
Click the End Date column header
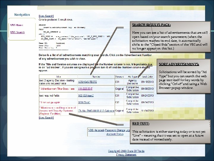[x=147, y=77]
